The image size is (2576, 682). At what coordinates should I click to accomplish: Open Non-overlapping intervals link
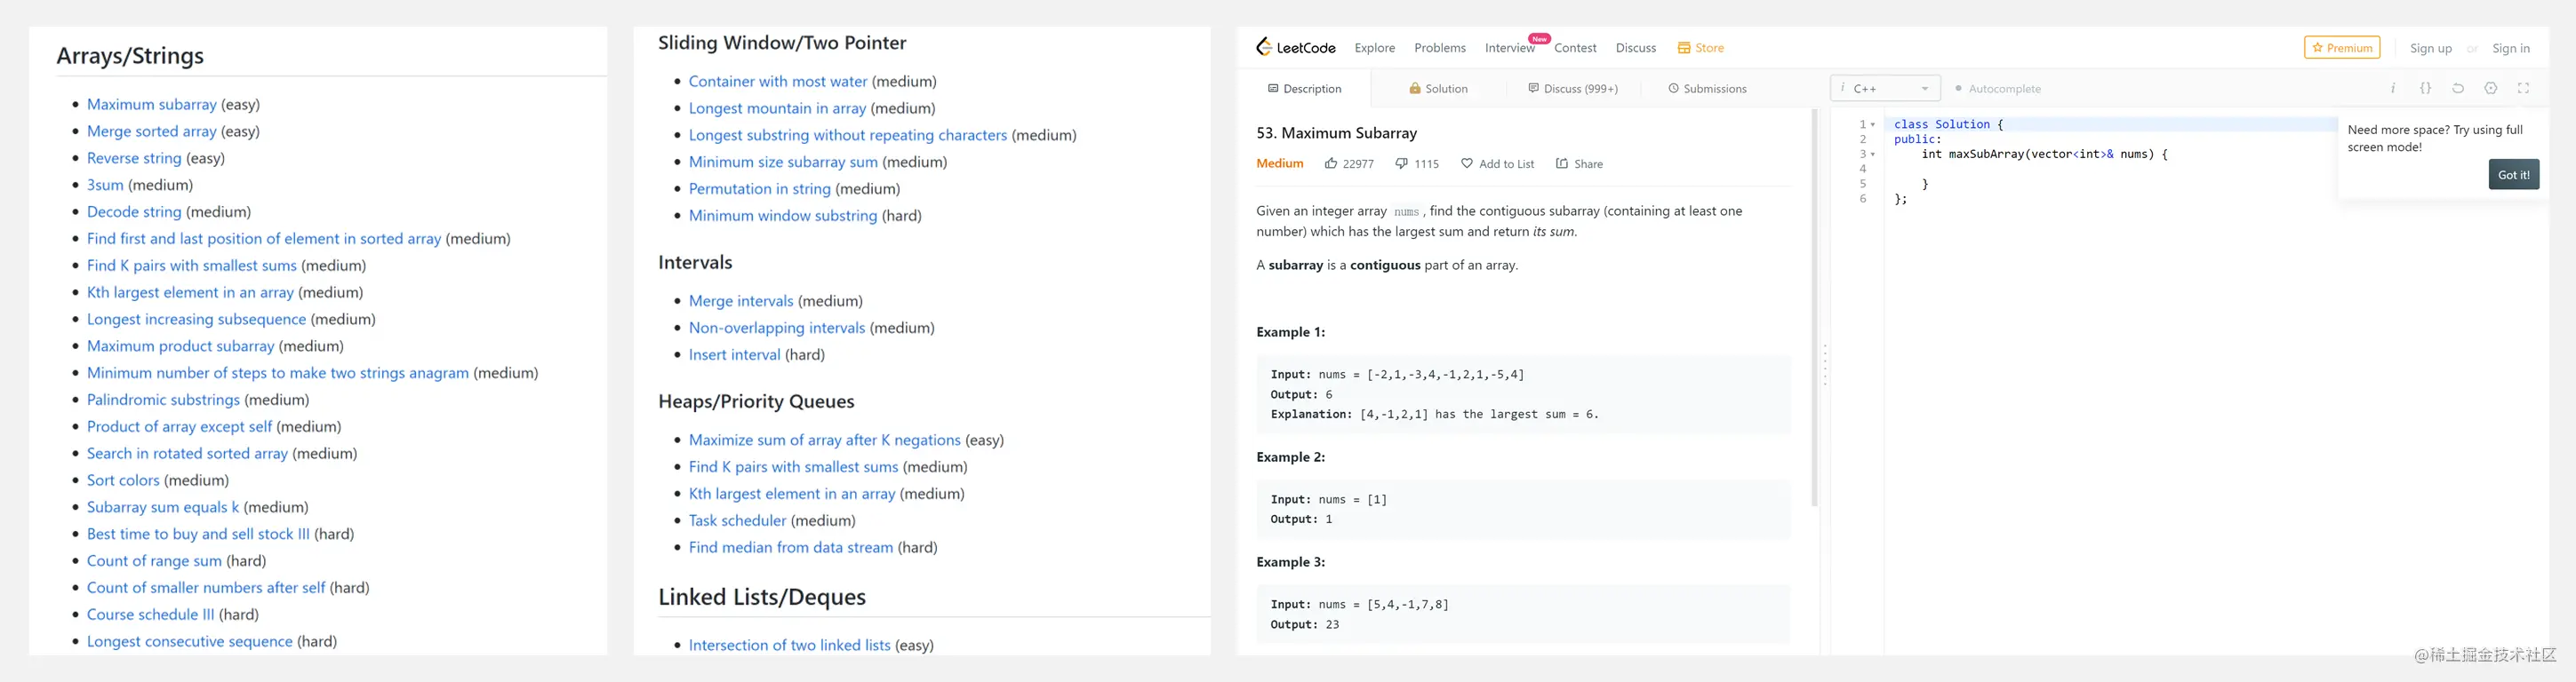pyautogui.click(x=777, y=328)
